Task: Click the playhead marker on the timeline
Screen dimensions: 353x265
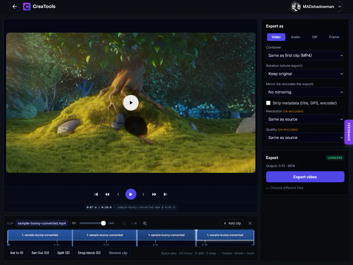Action: (196, 231)
